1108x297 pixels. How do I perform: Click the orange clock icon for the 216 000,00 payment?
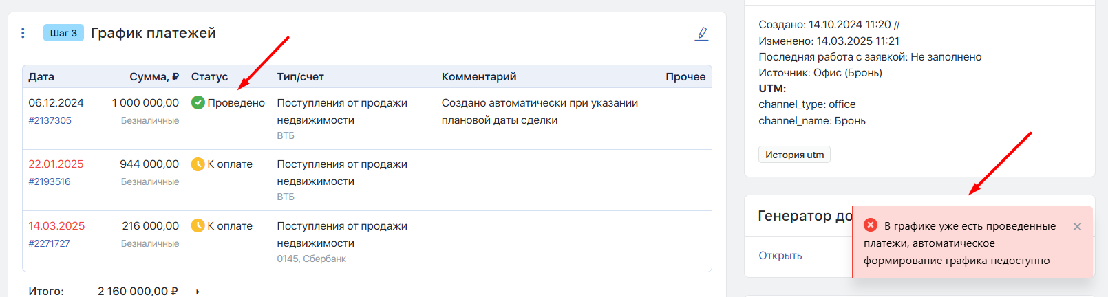click(x=198, y=225)
